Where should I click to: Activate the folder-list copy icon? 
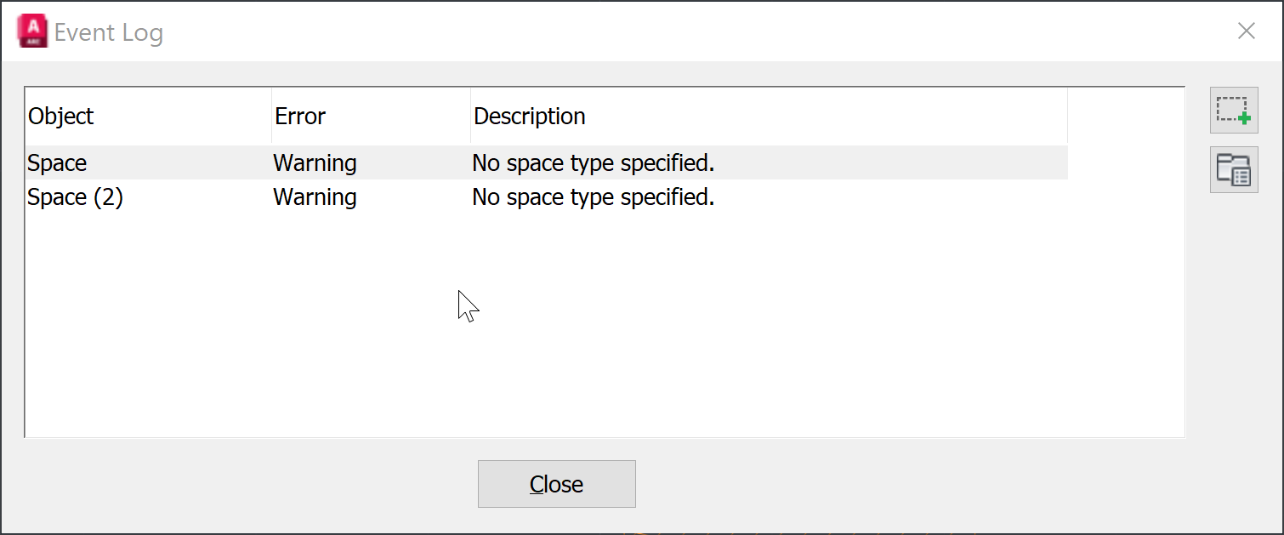pyautogui.click(x=1234, y=169)
